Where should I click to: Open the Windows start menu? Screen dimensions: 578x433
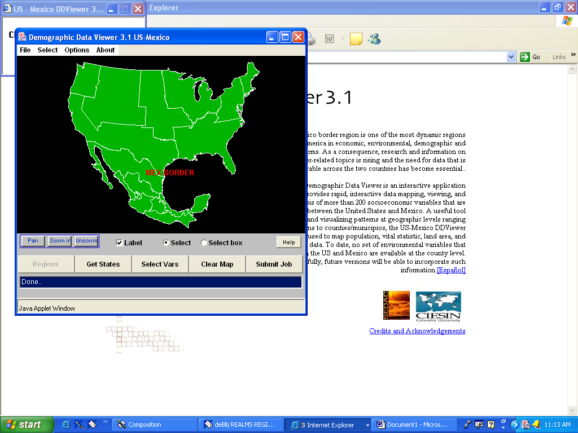pos(27,425)
